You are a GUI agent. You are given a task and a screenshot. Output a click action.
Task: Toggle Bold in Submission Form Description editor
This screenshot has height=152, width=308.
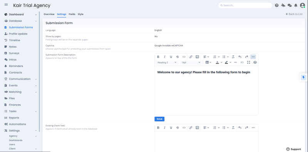click(x=158, y=57)
